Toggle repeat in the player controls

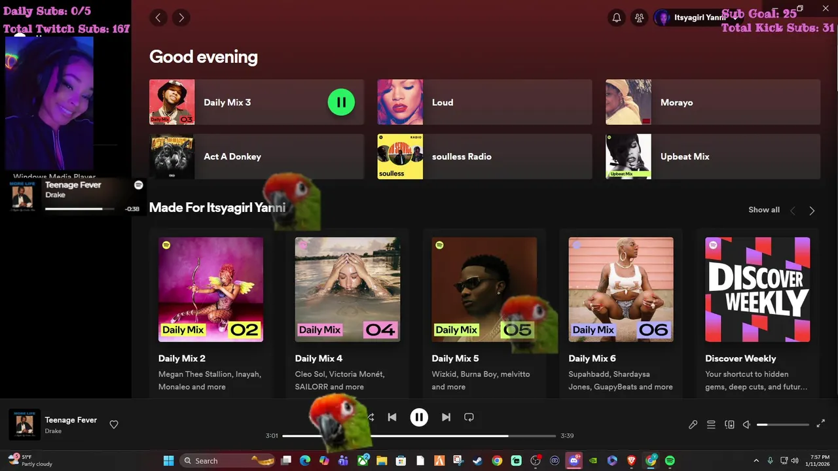[469, 417]
